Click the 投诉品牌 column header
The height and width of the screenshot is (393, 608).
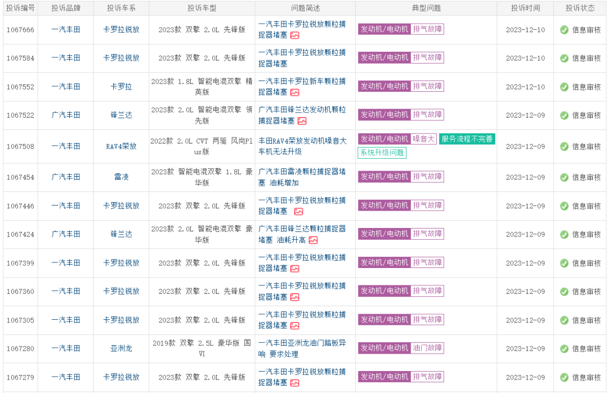pyautogui.click(x=66, y=8)
